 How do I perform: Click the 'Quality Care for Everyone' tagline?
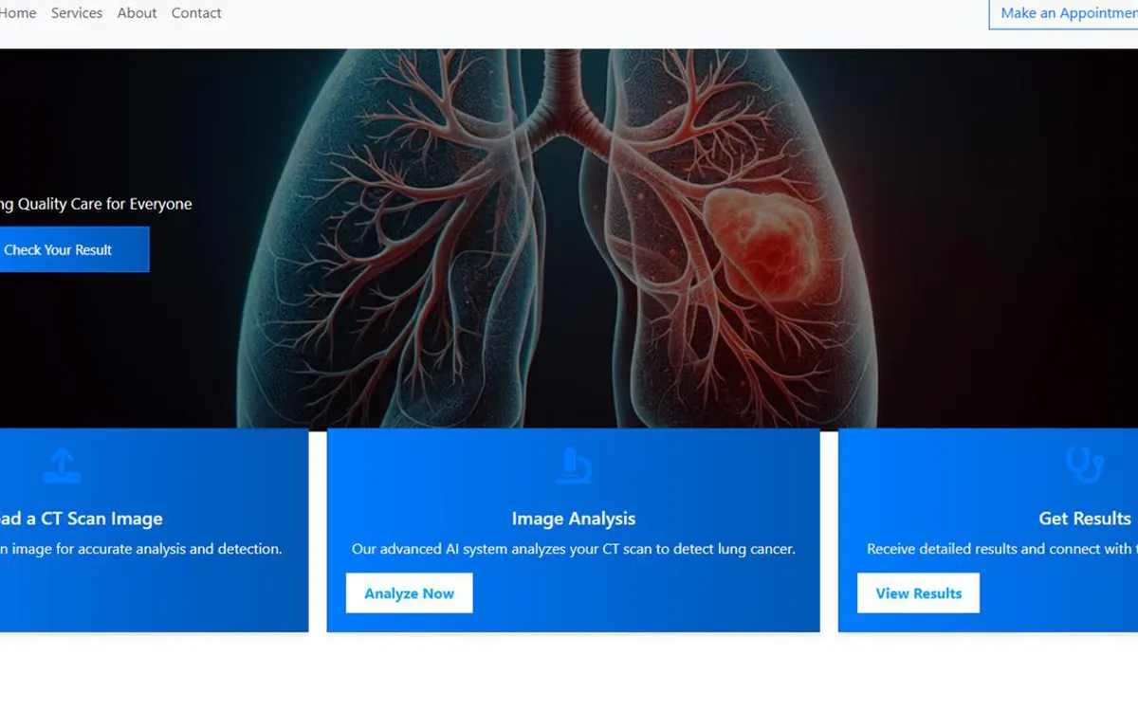pyautogui.click(x=96, y=204)
